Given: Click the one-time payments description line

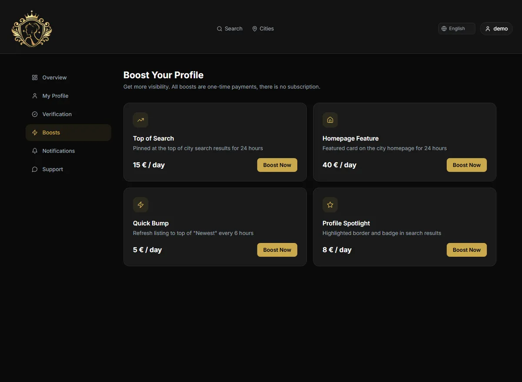Looking at the screenshot, I should tap(222, 87).
